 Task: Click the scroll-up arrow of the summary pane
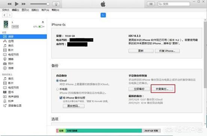[x=205, y=20]
